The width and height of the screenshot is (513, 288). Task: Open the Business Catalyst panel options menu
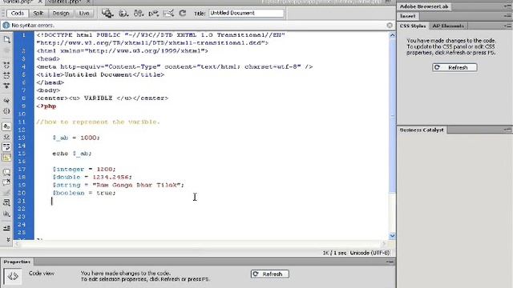[x=508, y=130]
